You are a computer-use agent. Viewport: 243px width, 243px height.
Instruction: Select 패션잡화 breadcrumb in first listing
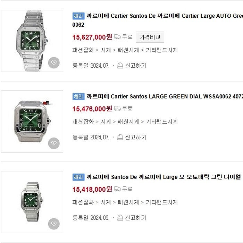tap(83, 50)
